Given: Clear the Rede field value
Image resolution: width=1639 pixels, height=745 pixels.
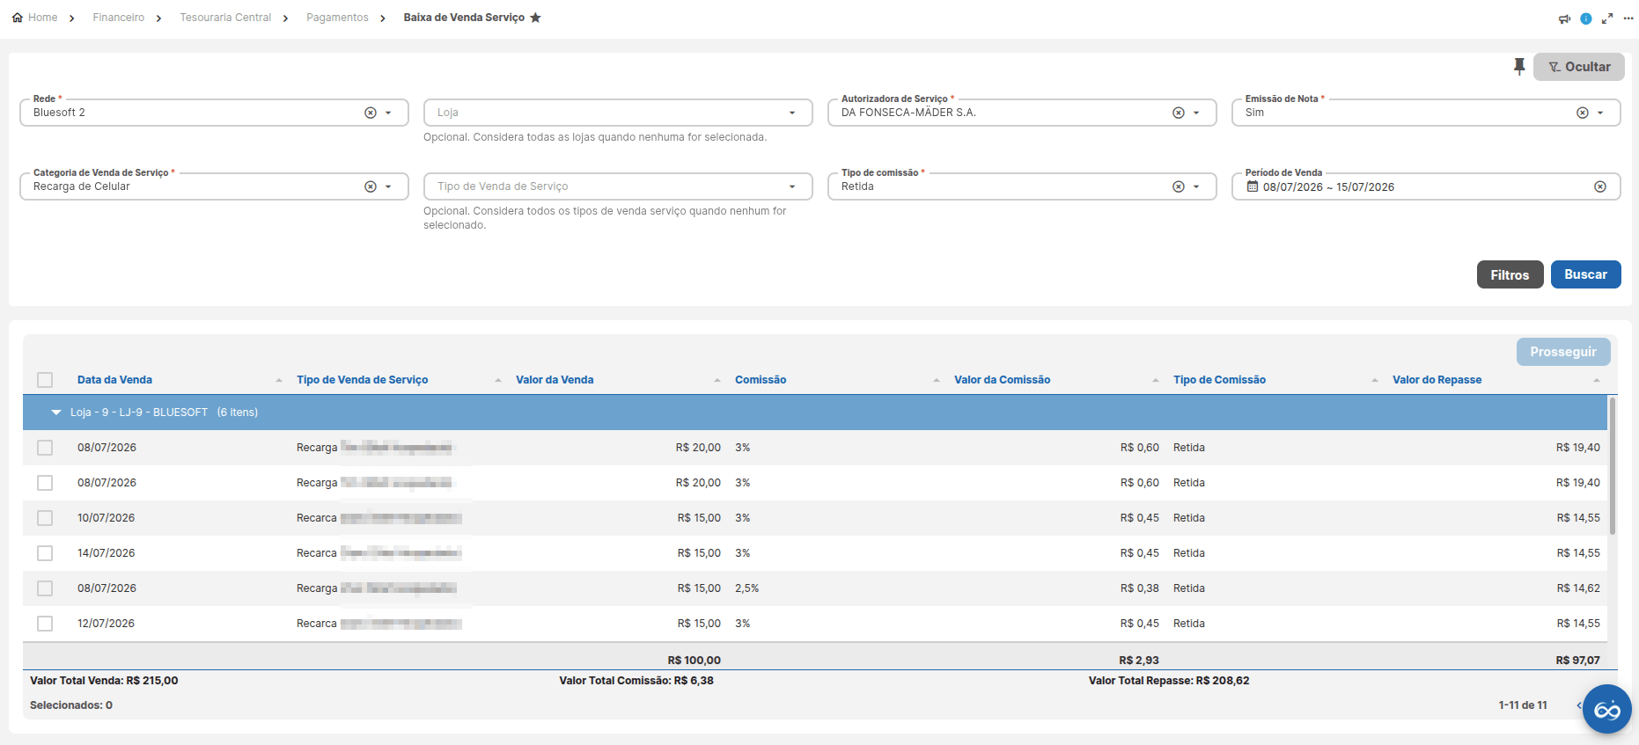Looking at the screenshot, I should [x=371, y=113].
